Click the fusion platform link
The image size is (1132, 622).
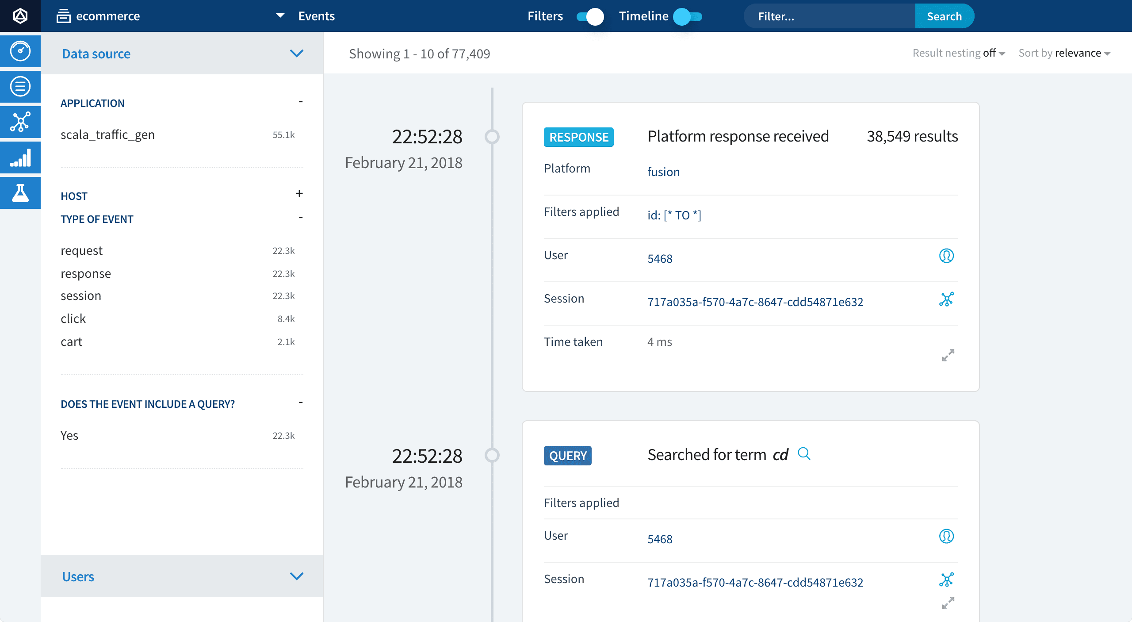pos(663,172)
